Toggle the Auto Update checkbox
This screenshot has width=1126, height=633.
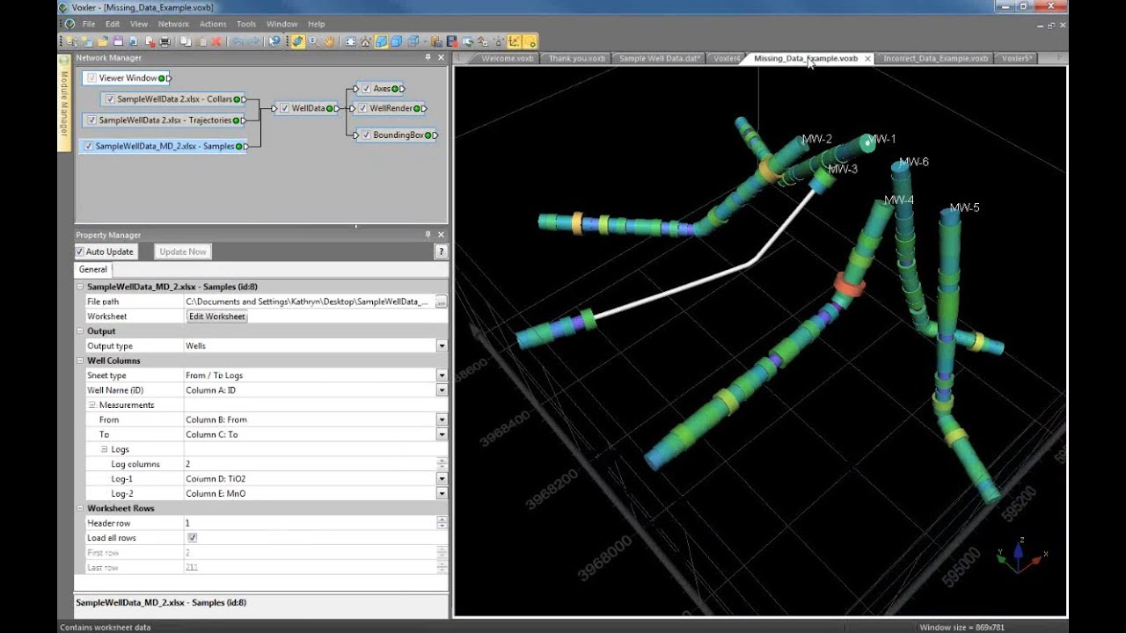pos(80,251)
